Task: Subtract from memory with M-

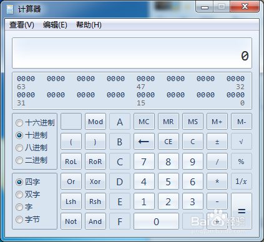Action: click(x=242, y=122)
